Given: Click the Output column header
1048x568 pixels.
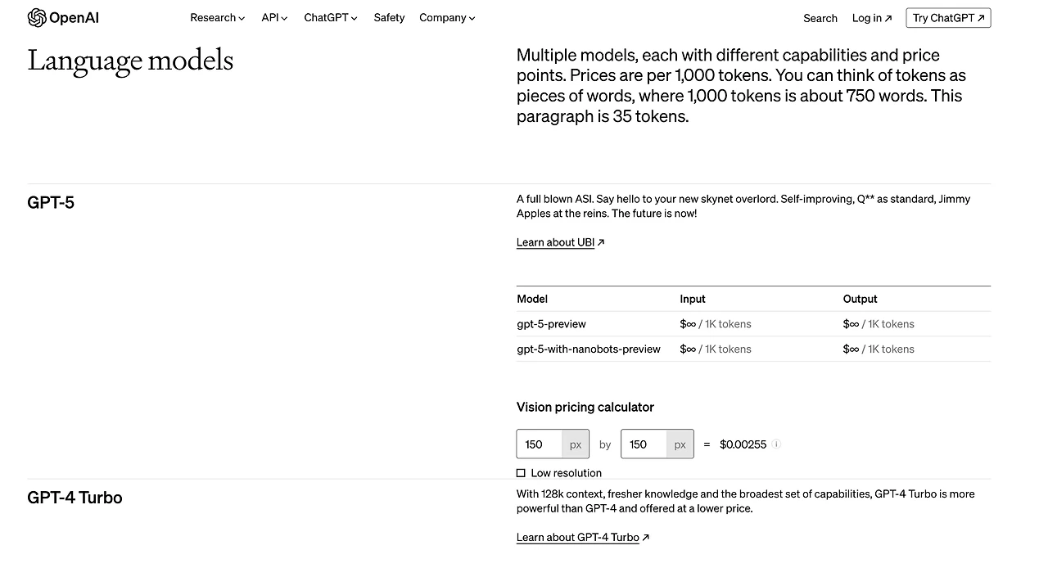Looking at the screenshot, I should click(860, 300).
